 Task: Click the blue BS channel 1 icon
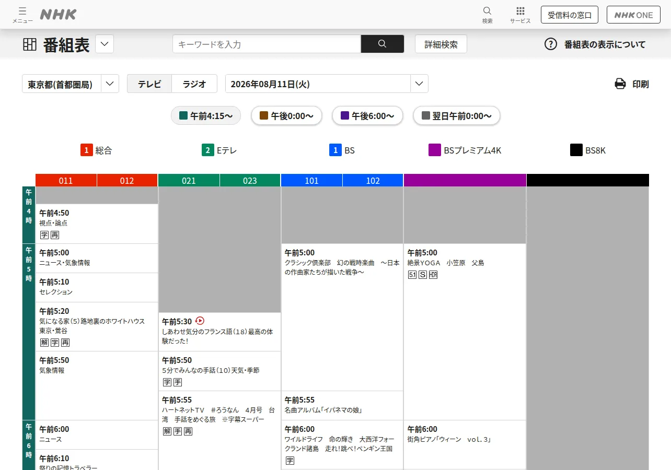(x=335, y=150)
